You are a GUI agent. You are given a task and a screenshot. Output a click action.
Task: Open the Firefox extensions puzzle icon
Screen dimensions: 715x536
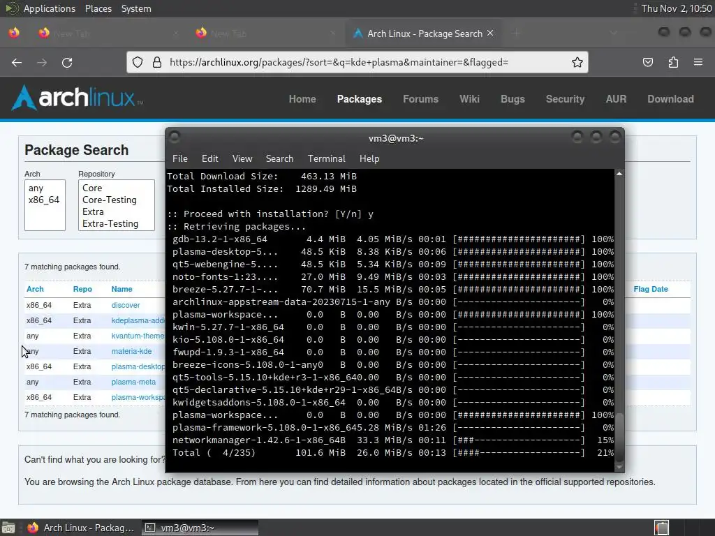(x=673, y=62)
